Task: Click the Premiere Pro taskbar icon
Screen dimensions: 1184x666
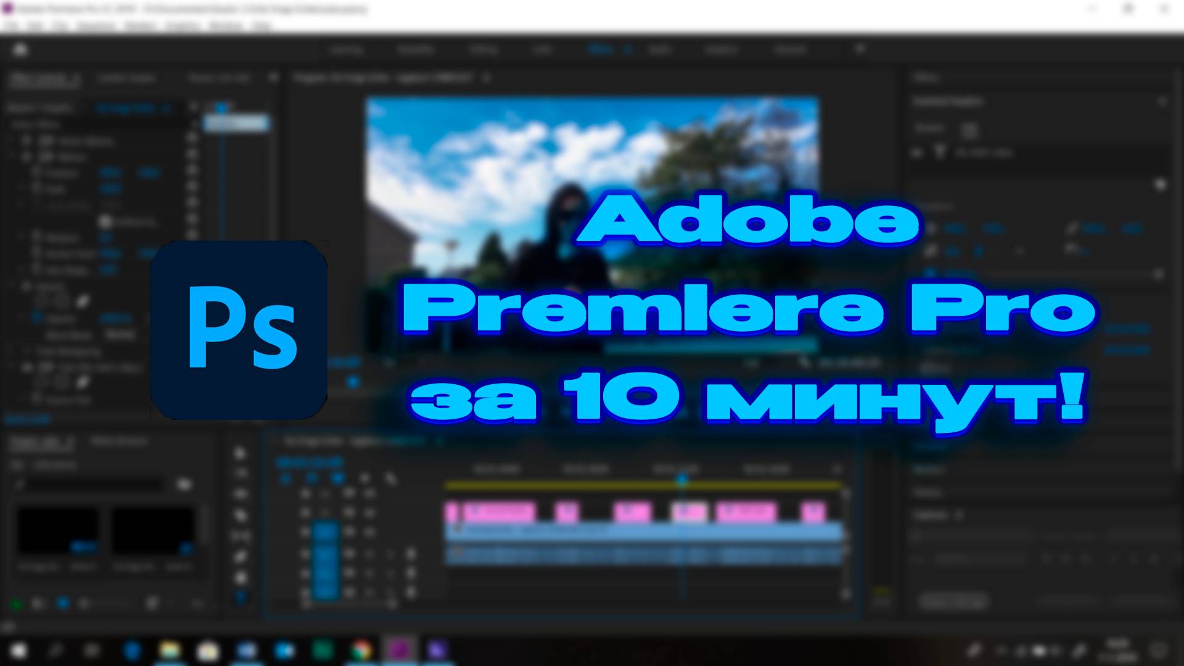Action: (x=400, y=650)
